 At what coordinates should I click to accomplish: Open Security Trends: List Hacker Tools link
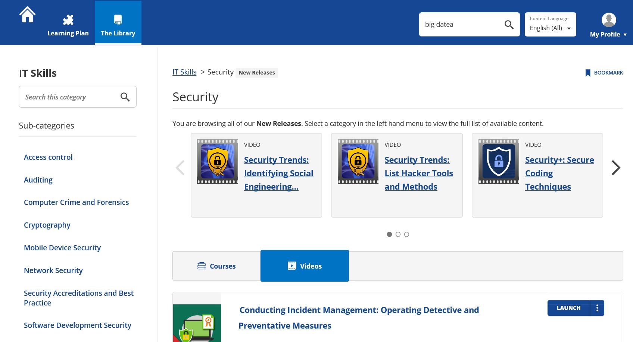tap(419, 173)
